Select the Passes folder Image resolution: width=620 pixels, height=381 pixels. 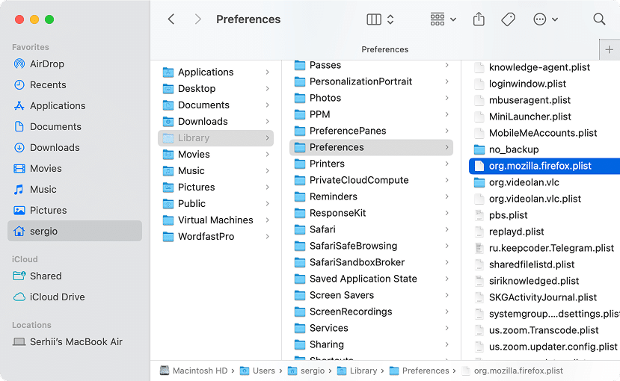371,65
